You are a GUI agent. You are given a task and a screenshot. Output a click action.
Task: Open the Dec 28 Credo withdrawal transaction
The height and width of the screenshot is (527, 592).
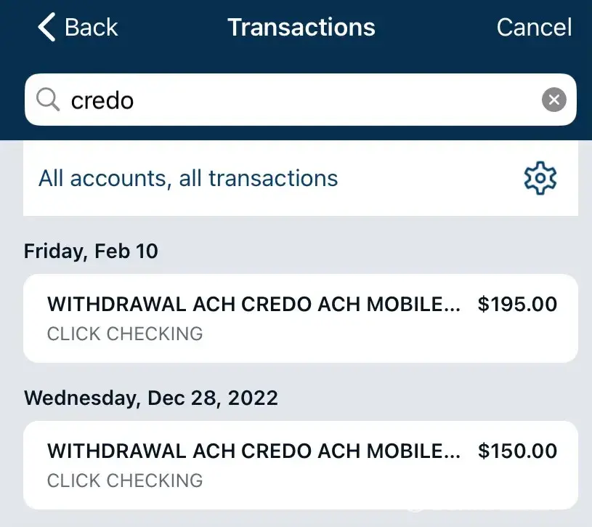pyautogui.click(x=301, y=465)
